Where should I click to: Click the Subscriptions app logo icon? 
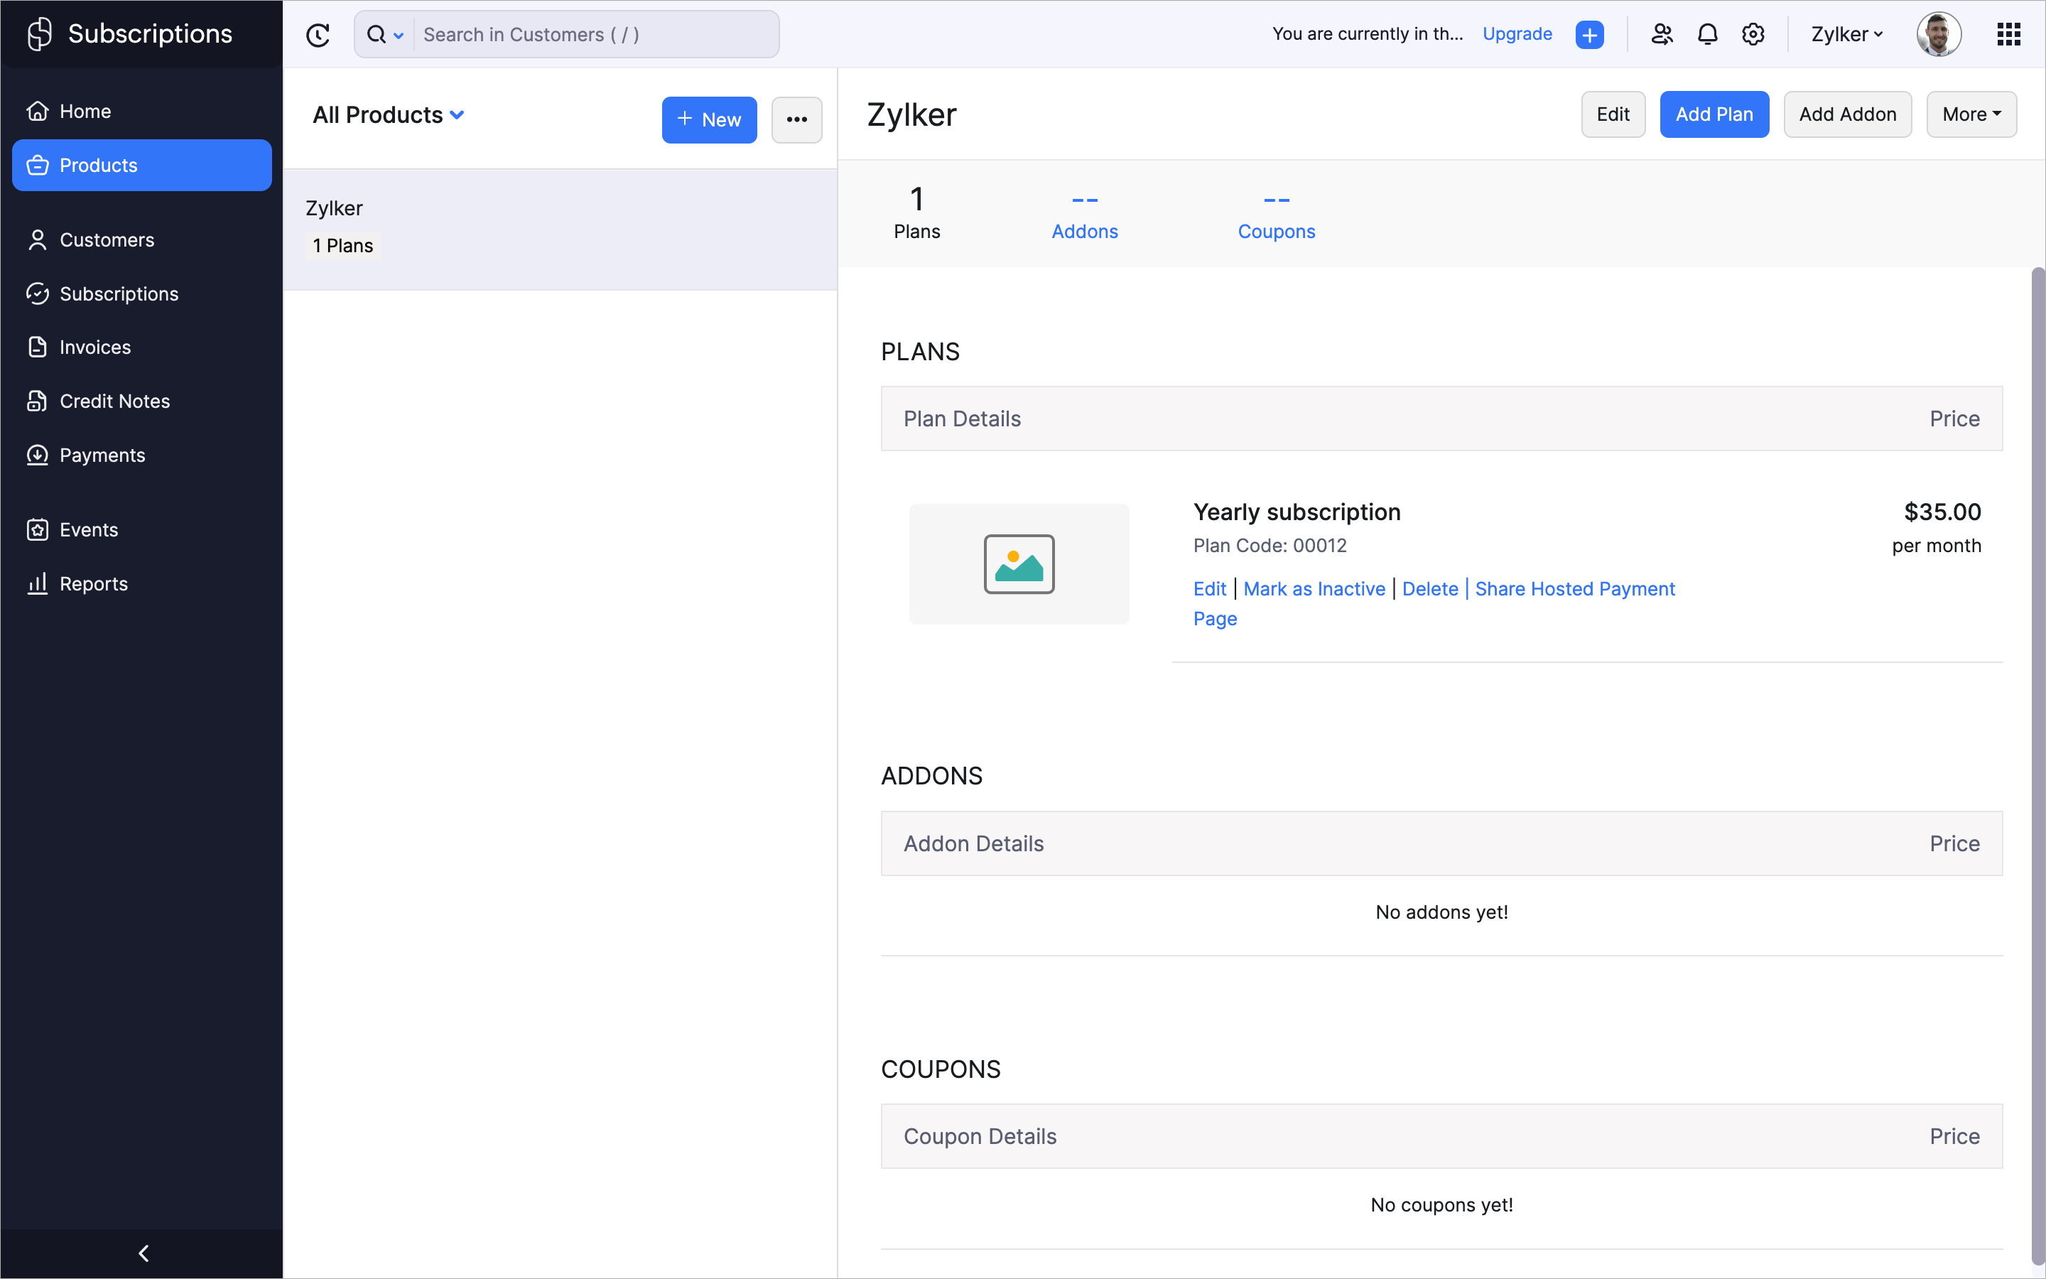tap(39, 34)
